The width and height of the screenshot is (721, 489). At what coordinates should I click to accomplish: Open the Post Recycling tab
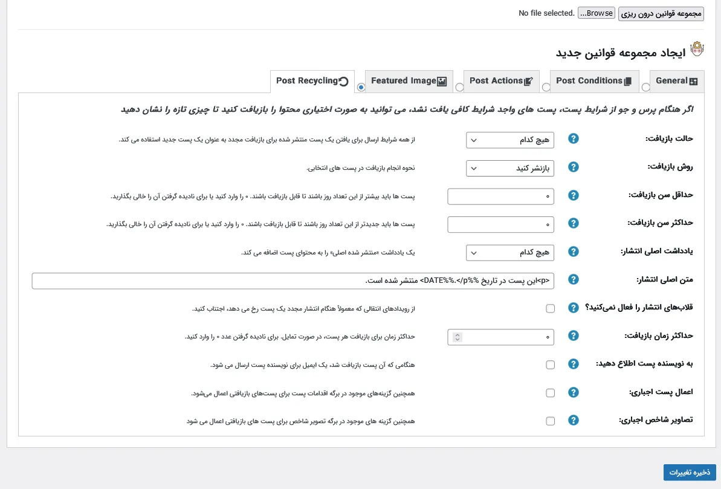click(312, 81)
